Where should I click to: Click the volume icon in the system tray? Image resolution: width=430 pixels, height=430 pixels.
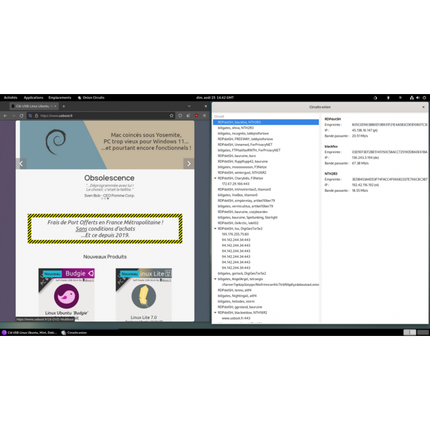(x=418, y=98)
